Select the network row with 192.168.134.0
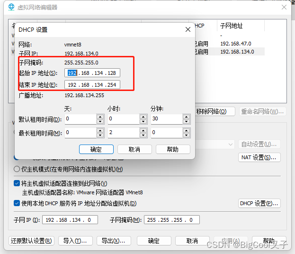This screenshot has width=295, height=254. point(230,52)
